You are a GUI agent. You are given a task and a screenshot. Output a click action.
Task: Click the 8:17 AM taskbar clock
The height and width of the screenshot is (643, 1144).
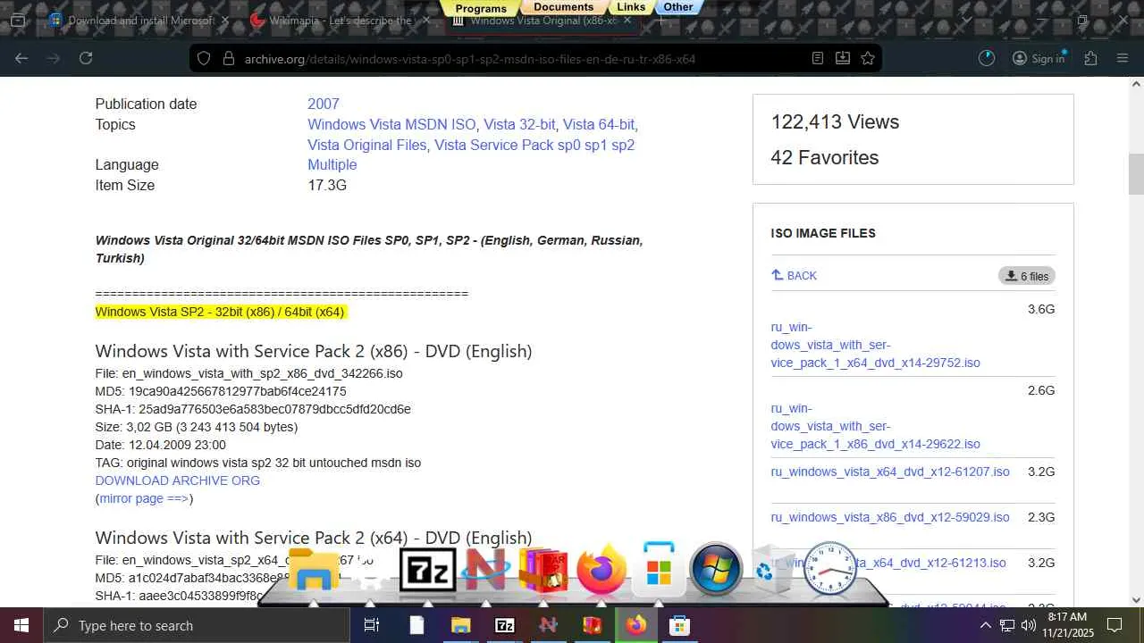click(1067, 625)
